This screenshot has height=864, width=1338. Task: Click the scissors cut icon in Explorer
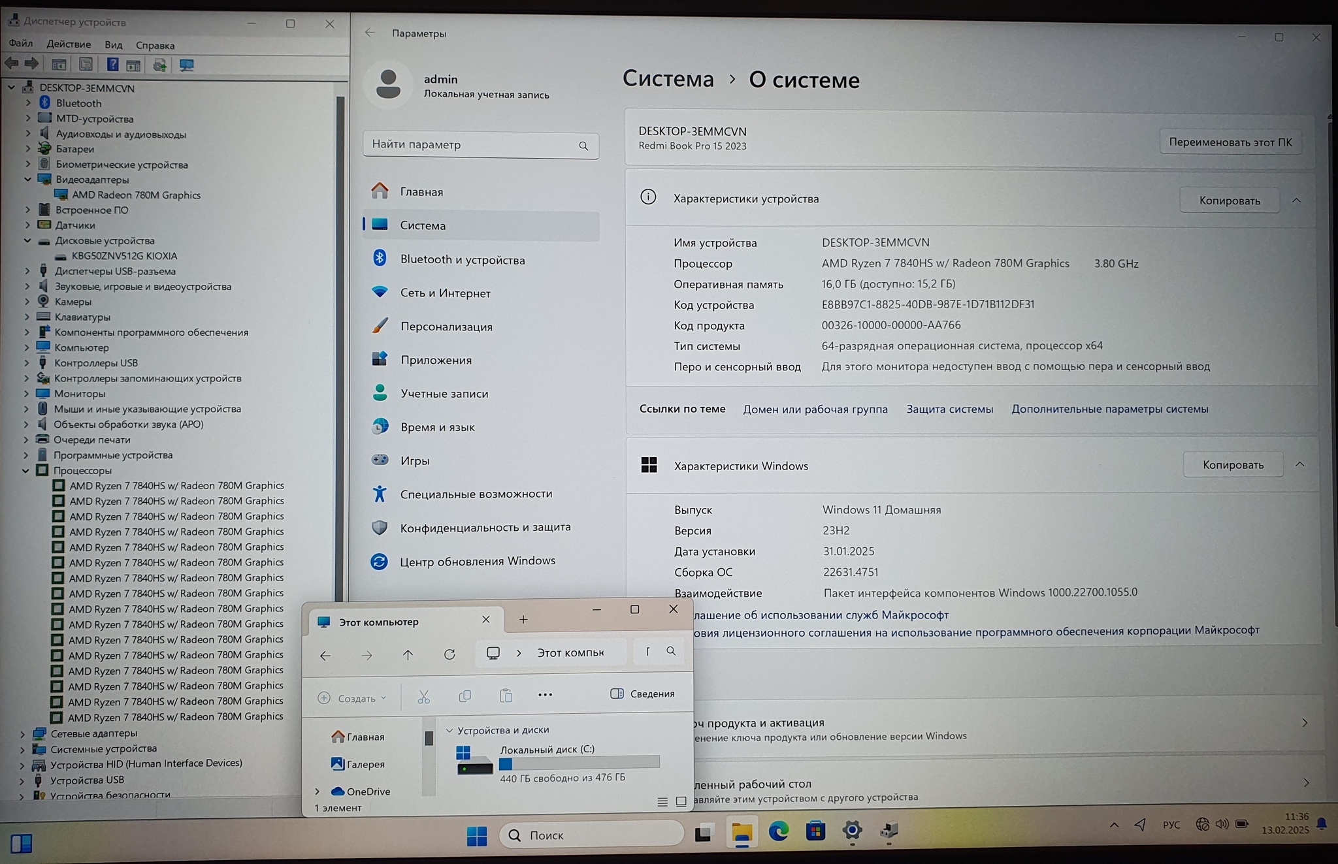point(424,697)
